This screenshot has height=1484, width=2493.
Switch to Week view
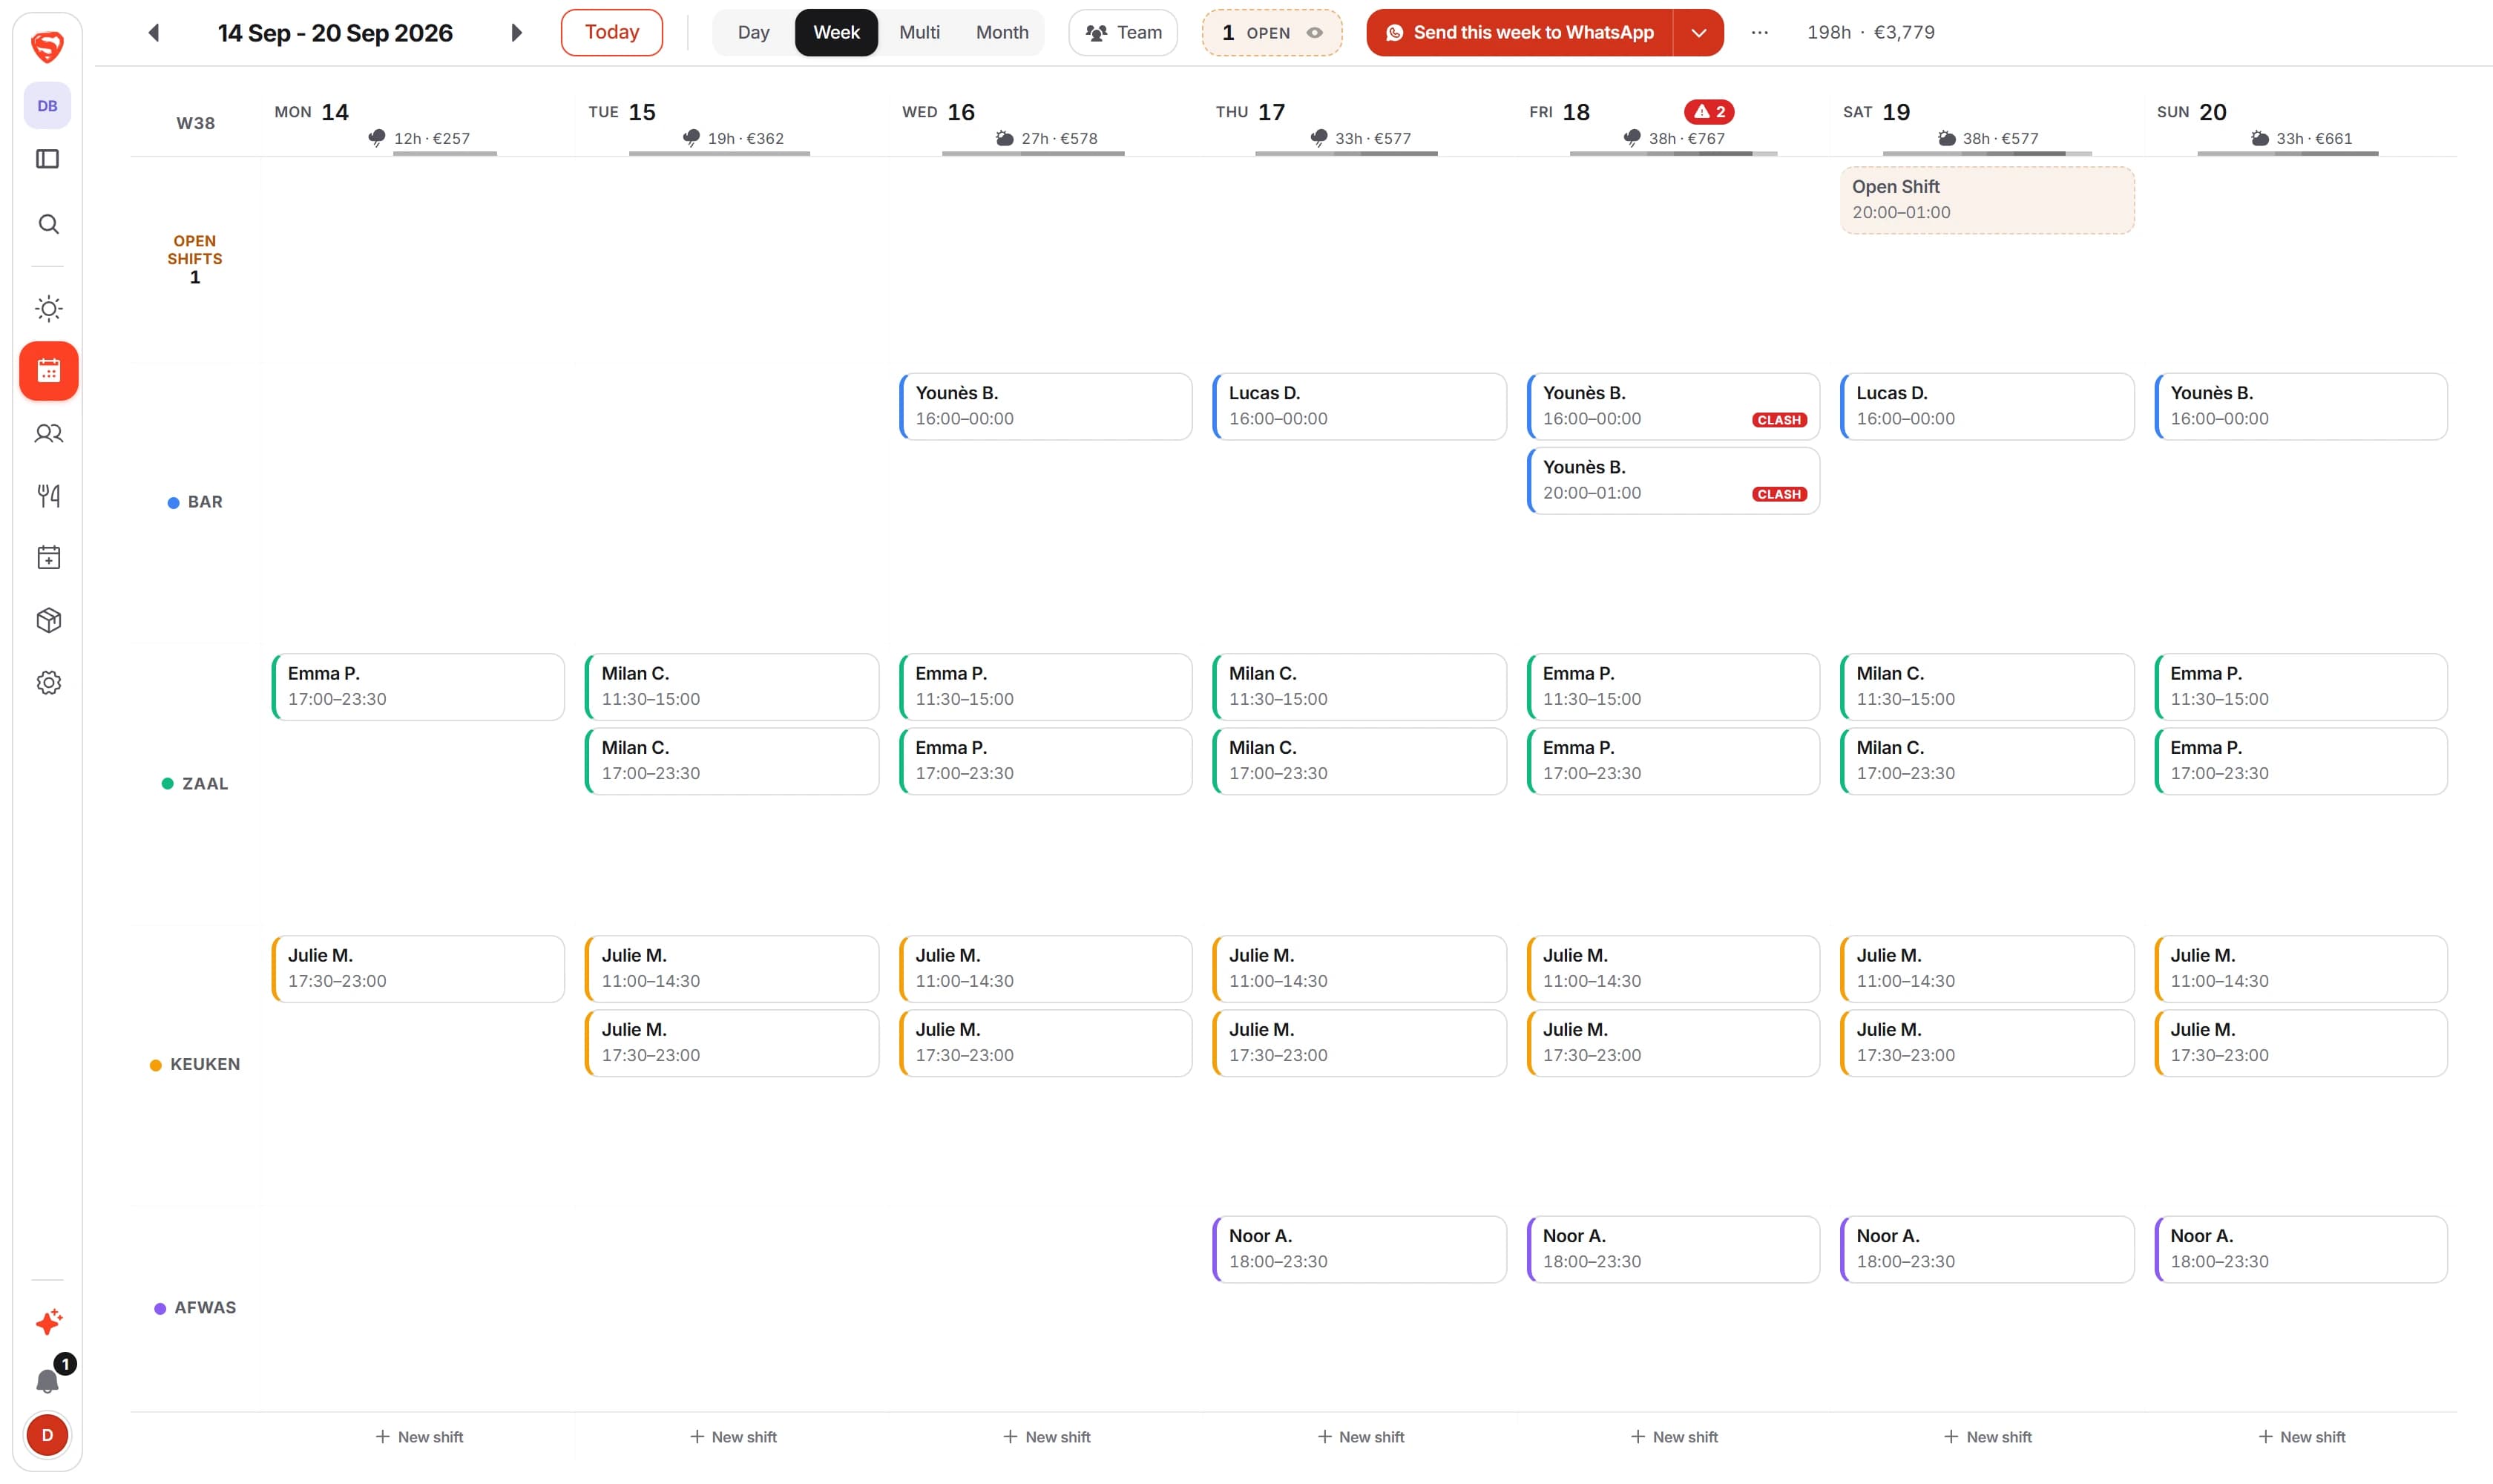[836, 33]
